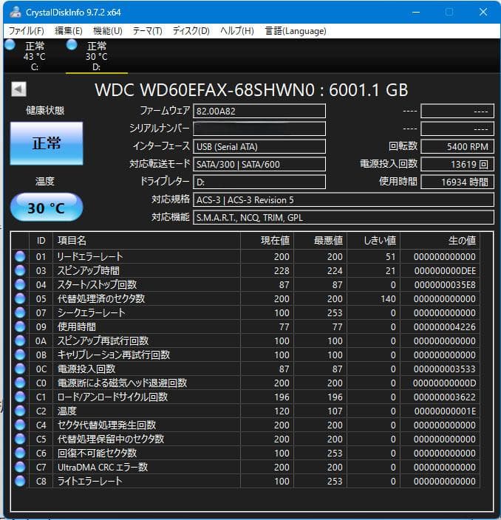501x520 pixels.
Task: Select the UltraDMA CRC エラー数 attribute name
Action: 103,467
